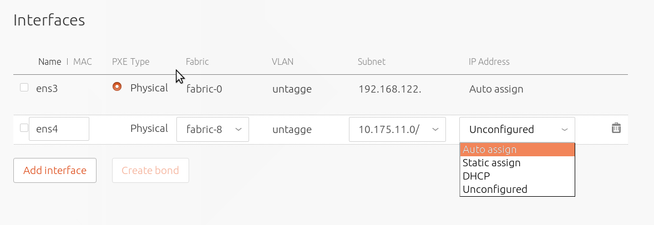Image resolution: width=654 pixels, height=225 pixels.
Task: Select the PXE radio button for ens3
Action: coord(117,86)
